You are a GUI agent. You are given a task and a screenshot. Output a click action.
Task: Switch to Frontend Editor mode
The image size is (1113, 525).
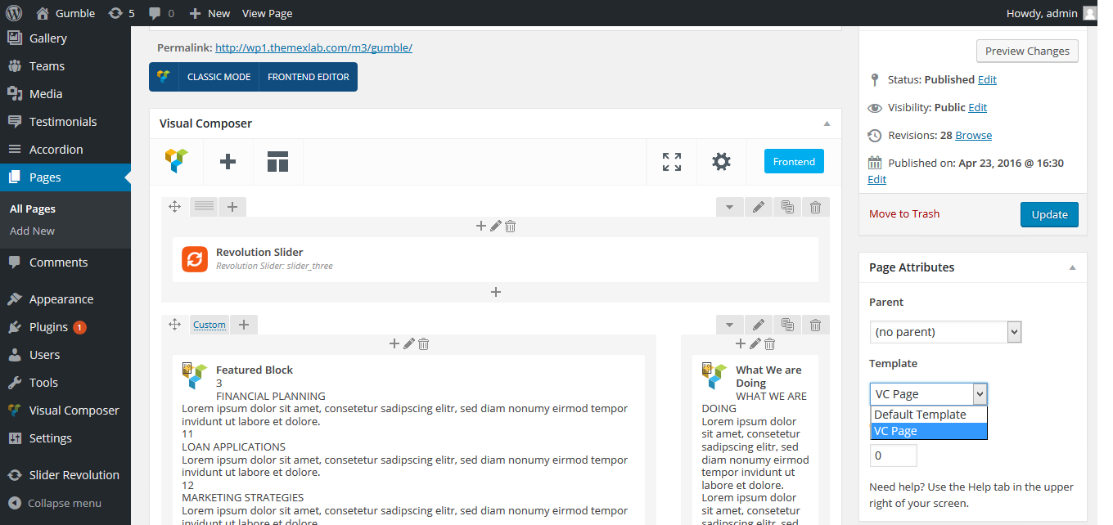click(308, 77)
